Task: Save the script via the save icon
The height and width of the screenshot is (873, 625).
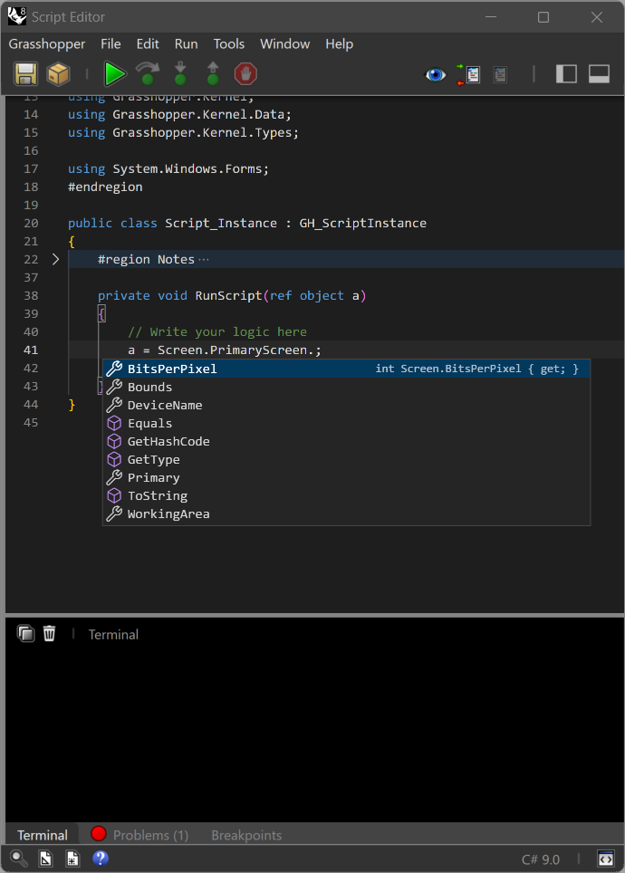Action: tap(25, 73)
